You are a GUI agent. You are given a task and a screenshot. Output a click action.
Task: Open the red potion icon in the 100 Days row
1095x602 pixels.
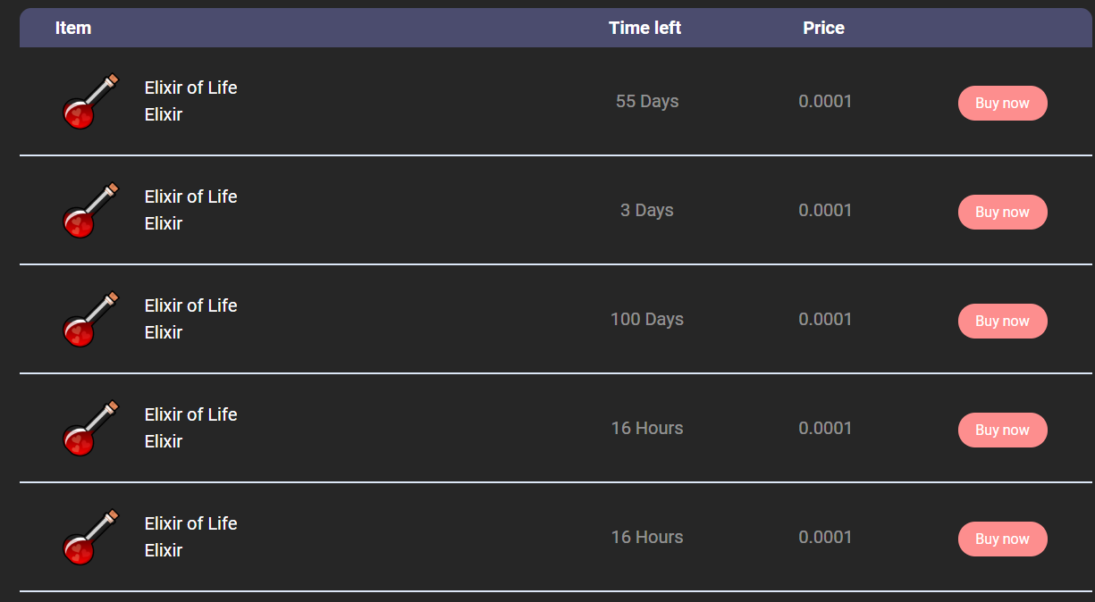[x=89, y=320]
